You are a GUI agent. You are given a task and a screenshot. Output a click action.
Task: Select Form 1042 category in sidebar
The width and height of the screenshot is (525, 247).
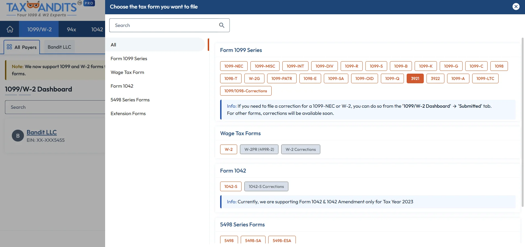[x=122, y=86]
